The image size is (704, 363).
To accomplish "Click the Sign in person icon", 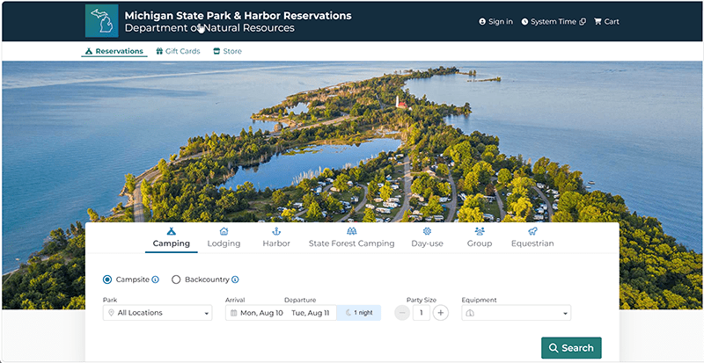I will (482, 22).
